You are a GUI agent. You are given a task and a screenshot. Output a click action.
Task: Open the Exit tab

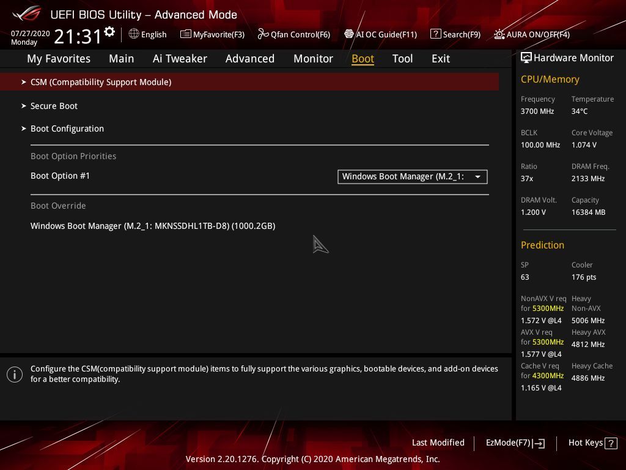441,59
